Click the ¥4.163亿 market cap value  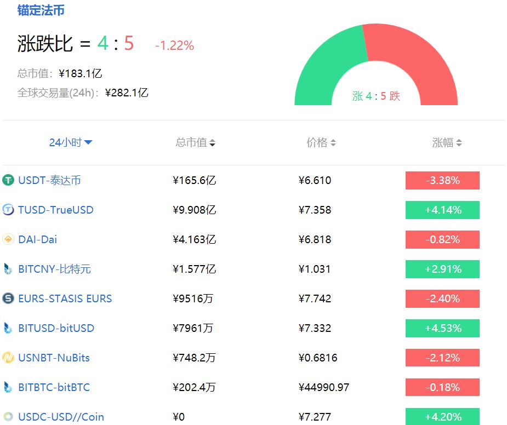click(195, 239)
